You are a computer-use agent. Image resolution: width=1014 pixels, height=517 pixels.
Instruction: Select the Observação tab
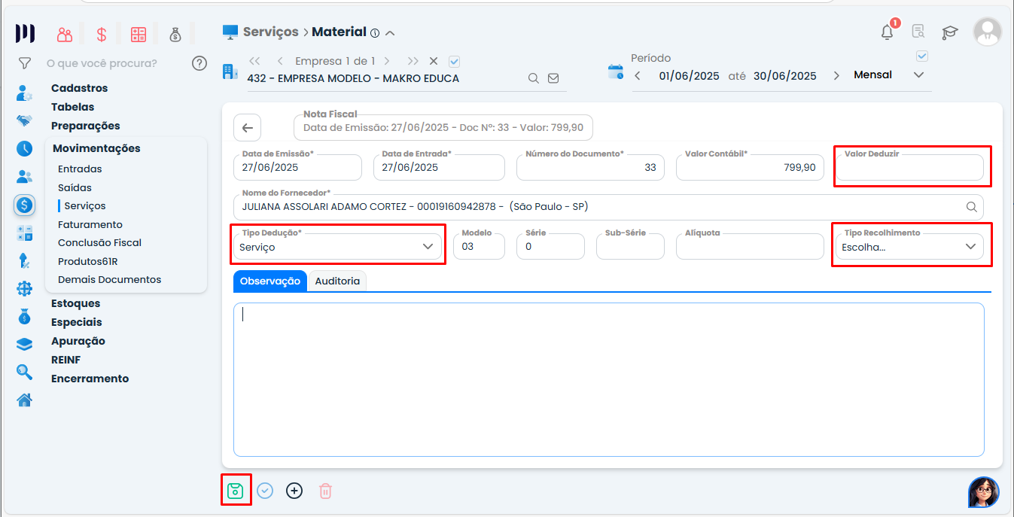(269, 281)
